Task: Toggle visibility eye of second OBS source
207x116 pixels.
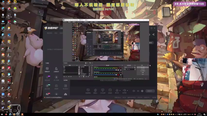Action: pyautogui.click(x=89, y=68)
